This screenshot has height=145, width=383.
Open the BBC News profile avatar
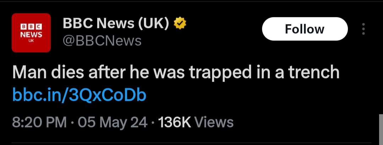(31, 32)
